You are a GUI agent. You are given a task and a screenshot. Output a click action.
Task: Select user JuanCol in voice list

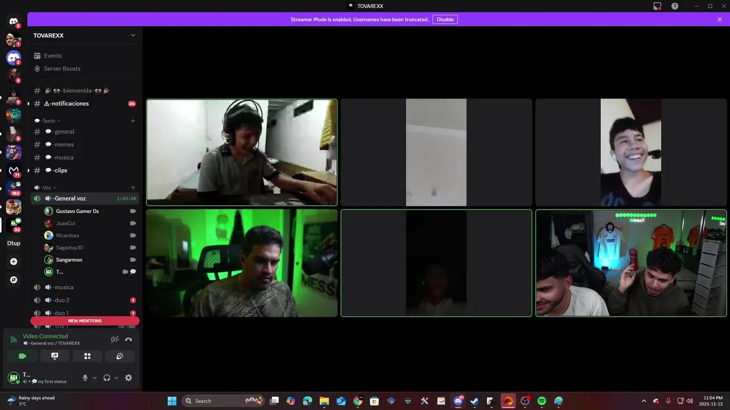[x=91, y=223]
